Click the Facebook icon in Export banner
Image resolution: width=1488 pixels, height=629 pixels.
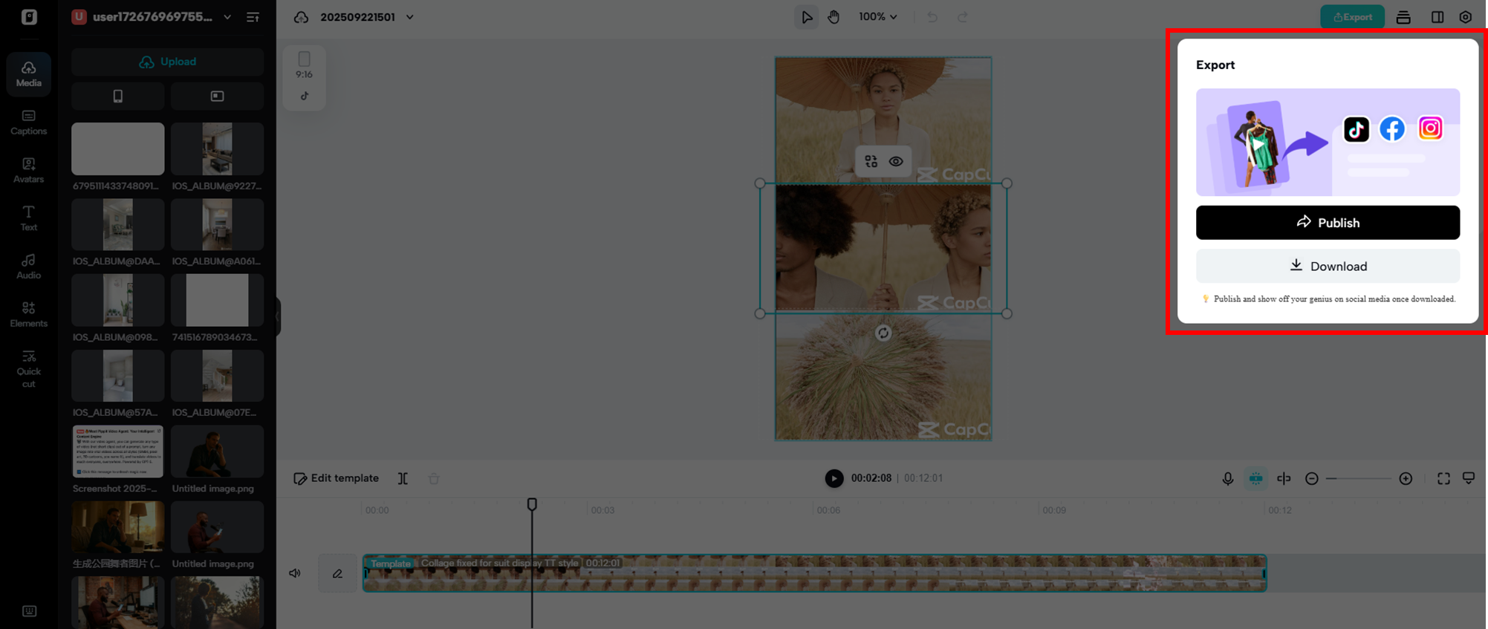click(1392, 129)
